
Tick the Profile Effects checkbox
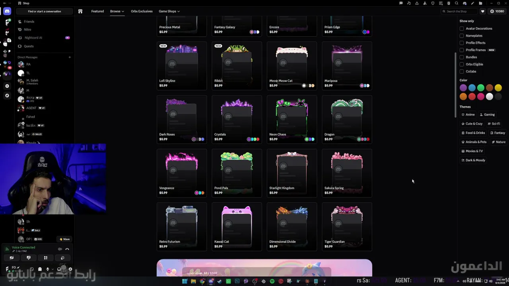[x=462, y=43]
